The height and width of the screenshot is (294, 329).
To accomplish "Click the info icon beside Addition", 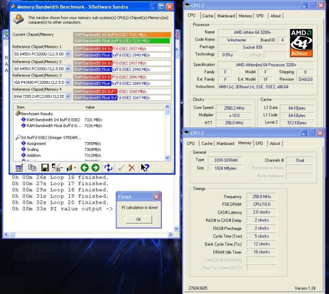I will [x=24, y=155].
